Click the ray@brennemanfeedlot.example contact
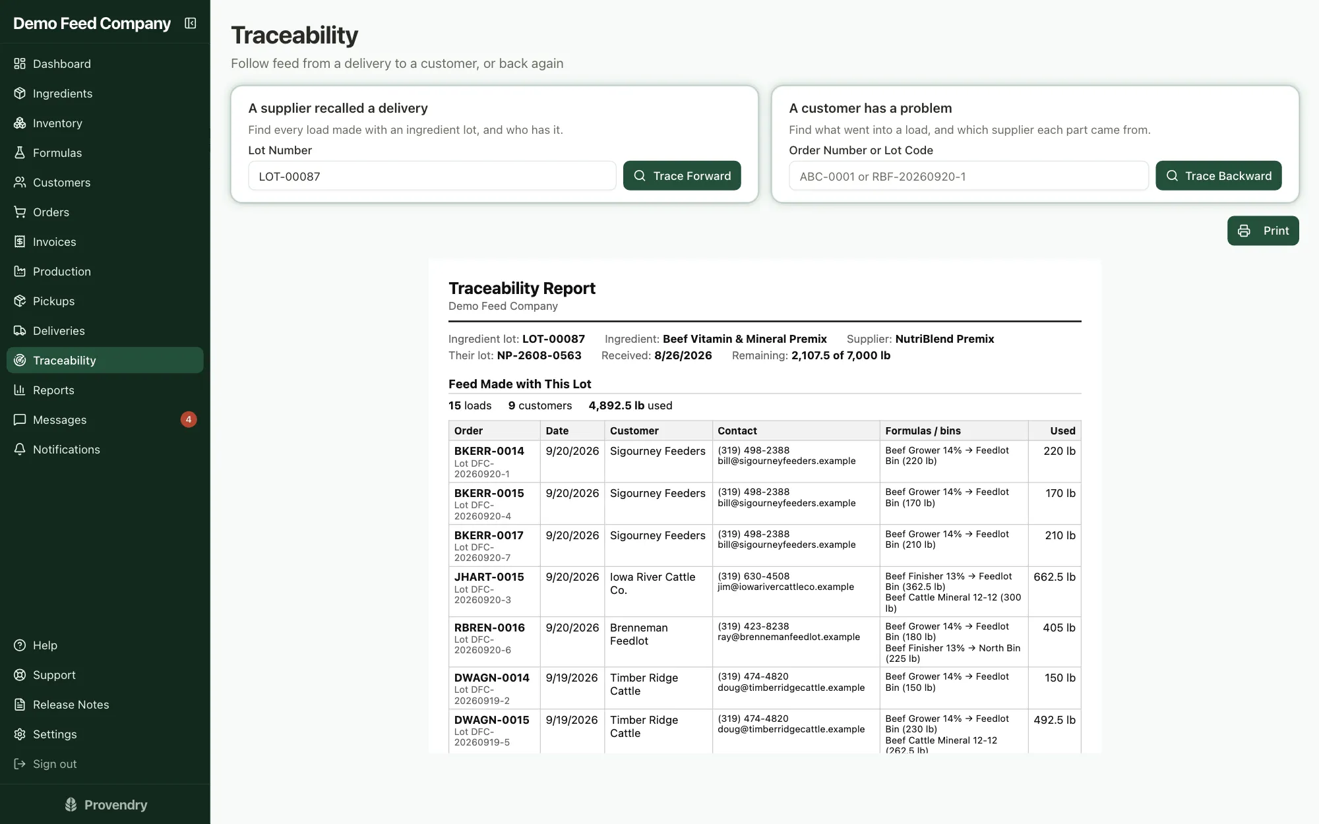Screen dimensions: 1319x824 pos(789,637)
